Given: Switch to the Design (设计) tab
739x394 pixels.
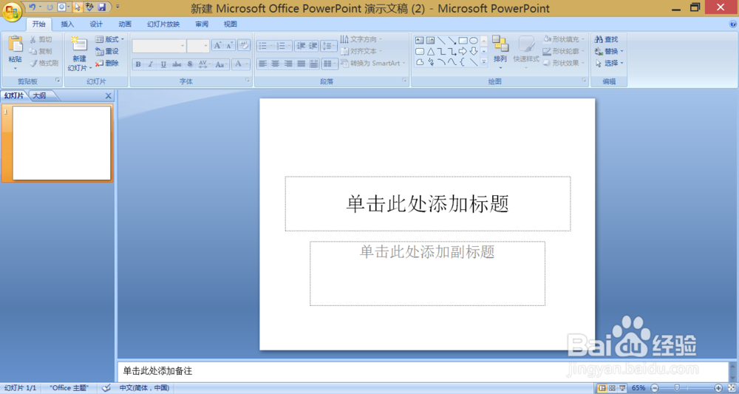Looking at the screenshot, I should tap(96, 24).
